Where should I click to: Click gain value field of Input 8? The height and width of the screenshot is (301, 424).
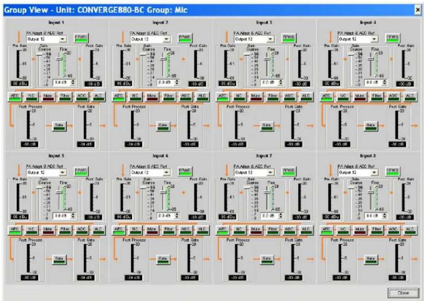(376, 216)
